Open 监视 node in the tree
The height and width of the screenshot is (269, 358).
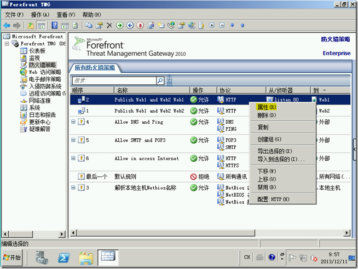pyautogui.click(x=34, y=58)
